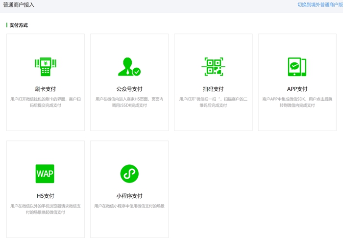
Task: Click the 刷卡支付 description text
Action: 46,102
